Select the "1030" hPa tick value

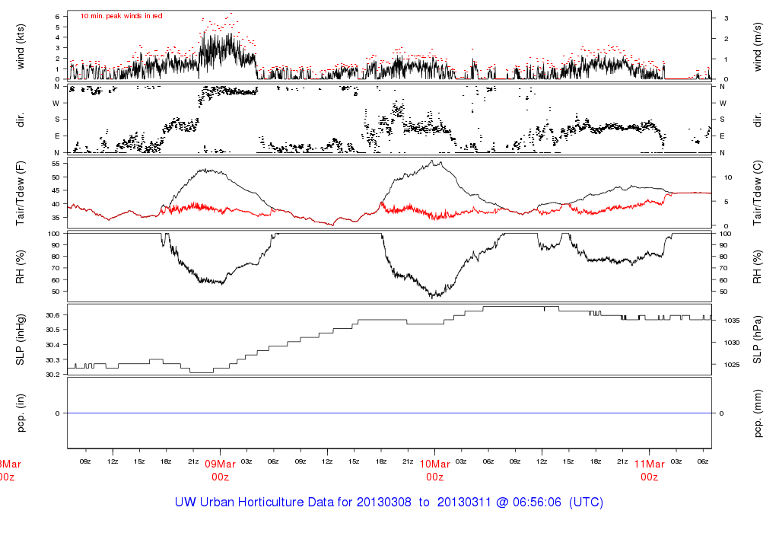point(732,343)
